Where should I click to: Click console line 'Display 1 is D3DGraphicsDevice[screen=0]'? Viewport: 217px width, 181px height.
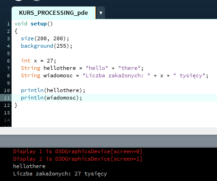78,151
